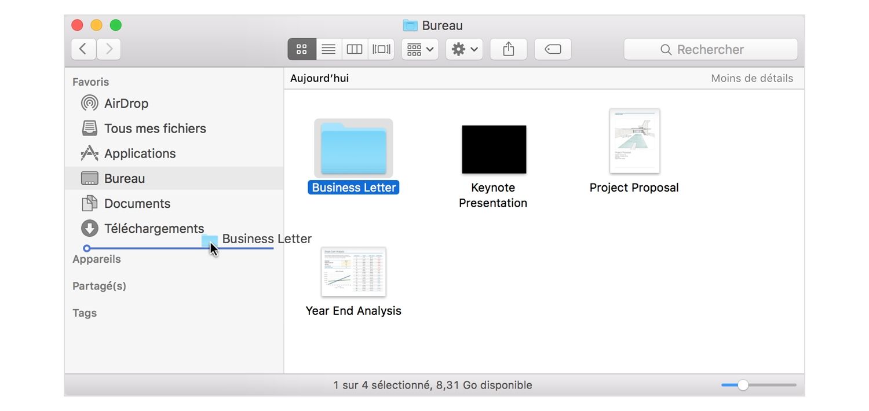Screen dimensions: 869x411
Task: Switch to column view
Action: (355, 49)
